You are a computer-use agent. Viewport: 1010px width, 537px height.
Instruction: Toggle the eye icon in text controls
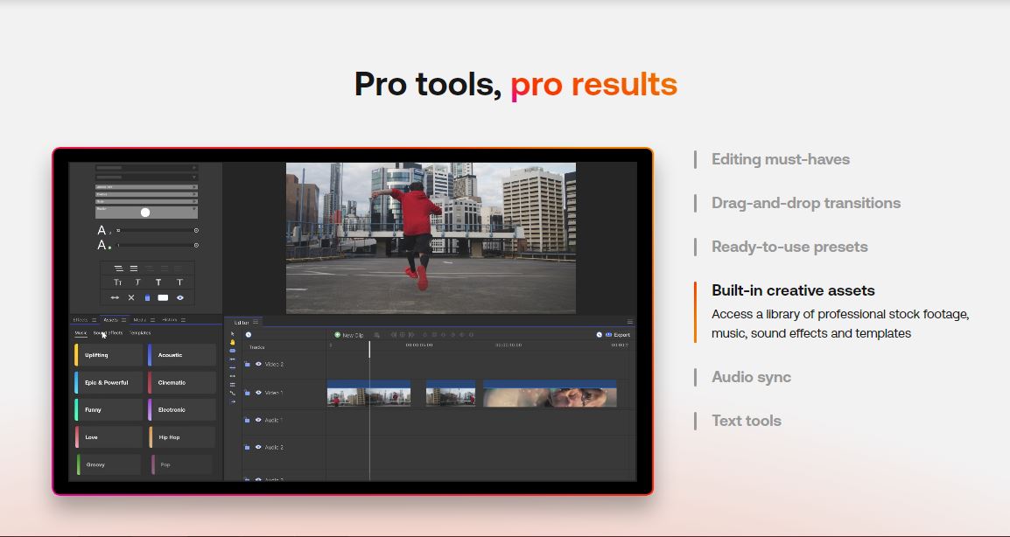pyautogui.click(x=180, y=297)
